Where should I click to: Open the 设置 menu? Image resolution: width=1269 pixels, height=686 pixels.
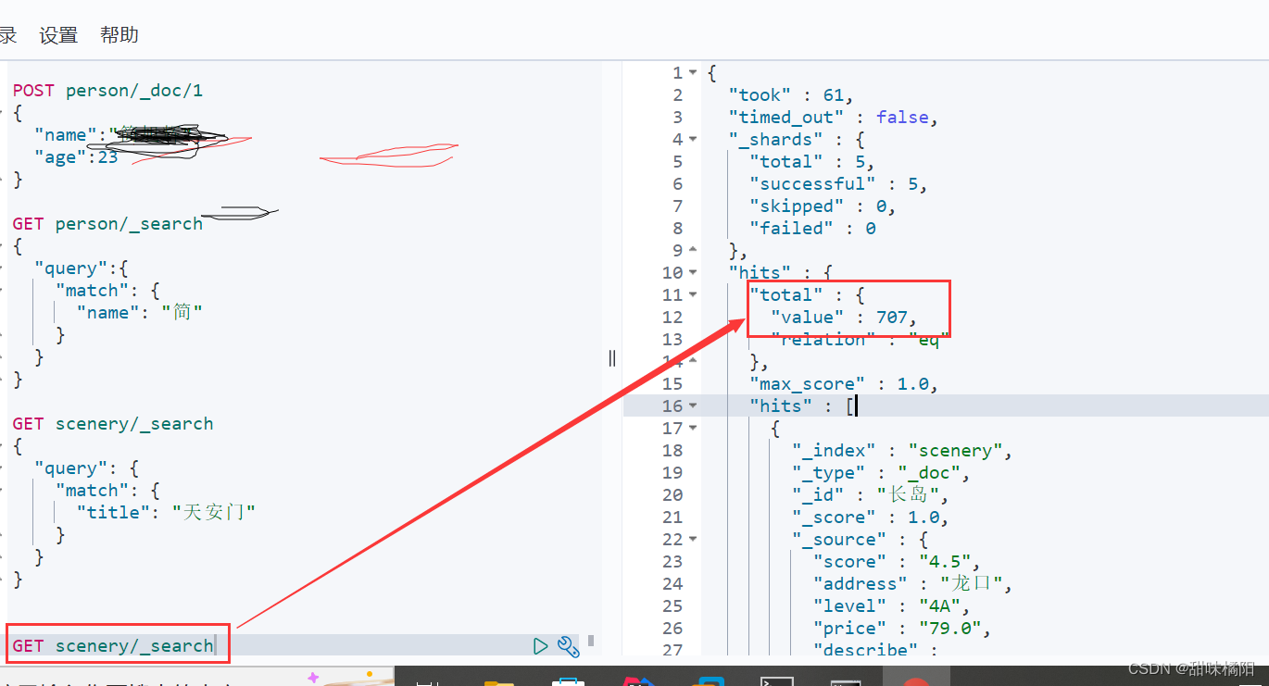tap(58, 35)
